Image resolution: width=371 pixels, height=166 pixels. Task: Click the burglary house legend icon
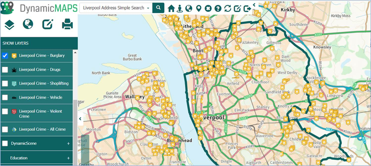coord(14,56)
